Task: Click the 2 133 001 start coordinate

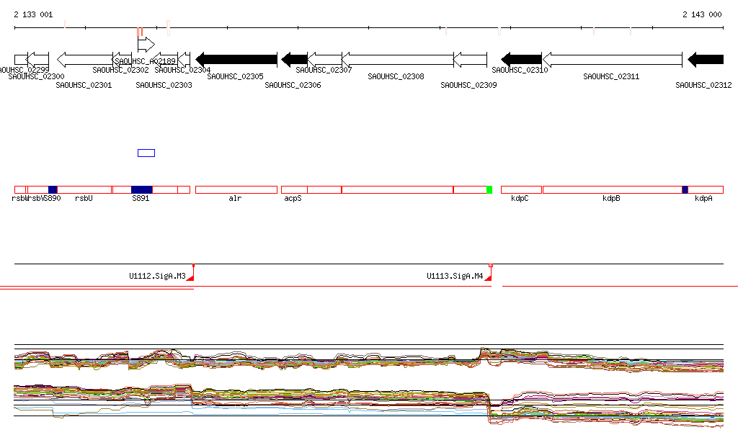Action: tap(33, 14)
